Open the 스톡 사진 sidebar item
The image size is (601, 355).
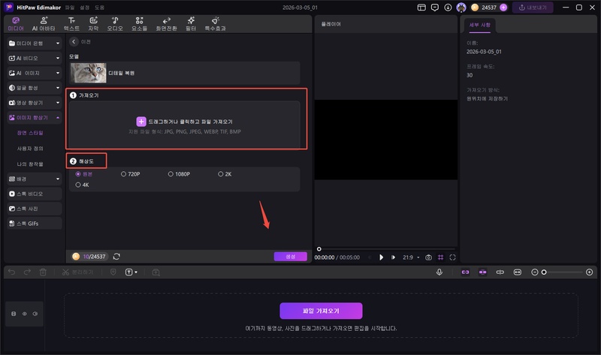(x=35, y=209)
